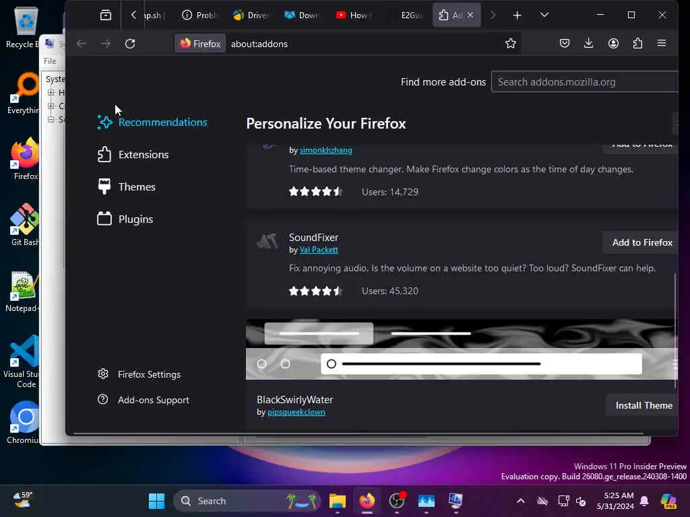Open Save to Pocket
Viewport: 690px width, 517px height.
(x=565, y=43)
